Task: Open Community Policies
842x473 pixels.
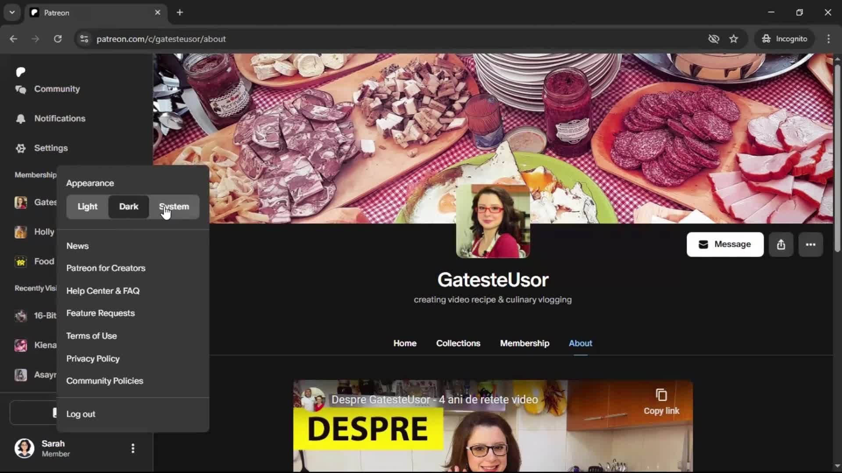Action: point(105,381)
